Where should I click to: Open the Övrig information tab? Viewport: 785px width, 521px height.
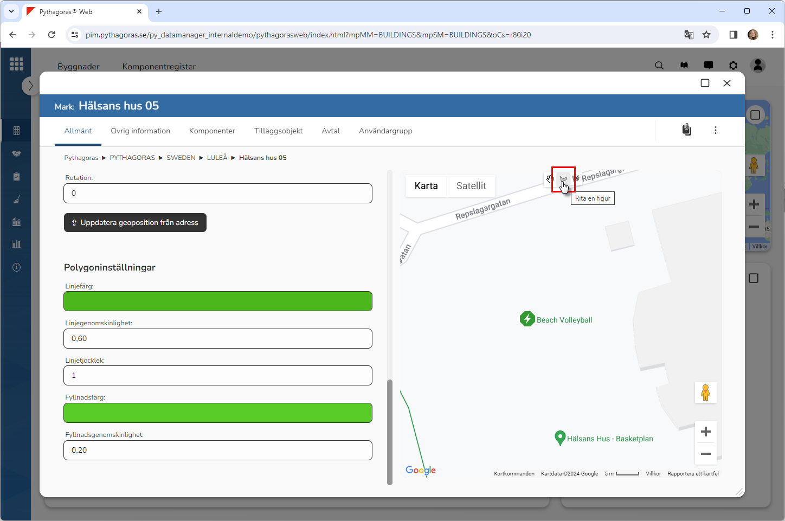(140, 131)
